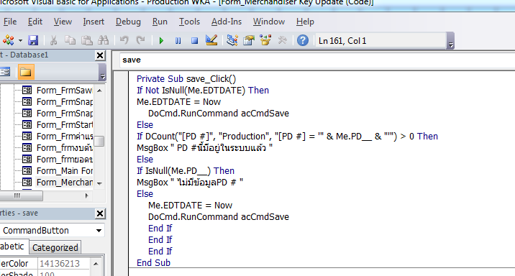Open the Window menu
The image size is (515, 276).
click(x=269, y=22)
